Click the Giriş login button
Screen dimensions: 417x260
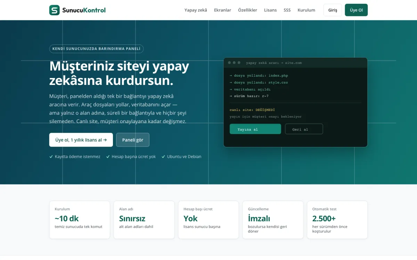click(x=333, y=10)
